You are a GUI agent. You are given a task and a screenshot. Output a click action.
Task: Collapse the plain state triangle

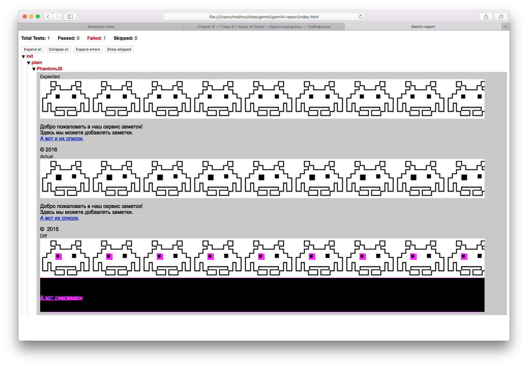point(29,63)
